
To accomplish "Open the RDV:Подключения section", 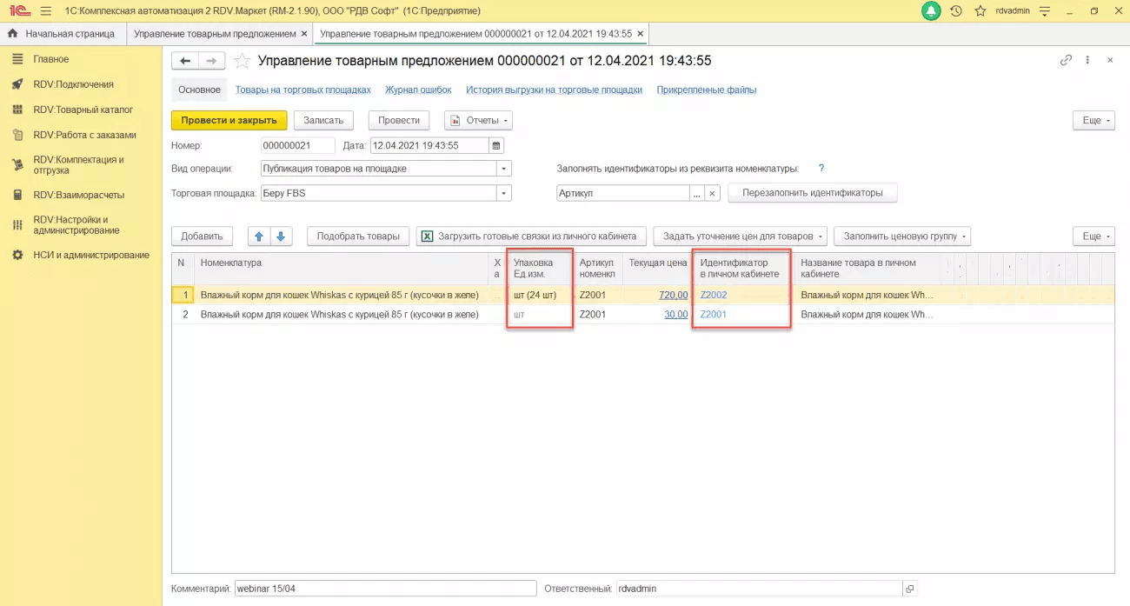I will tap(73, 84).
